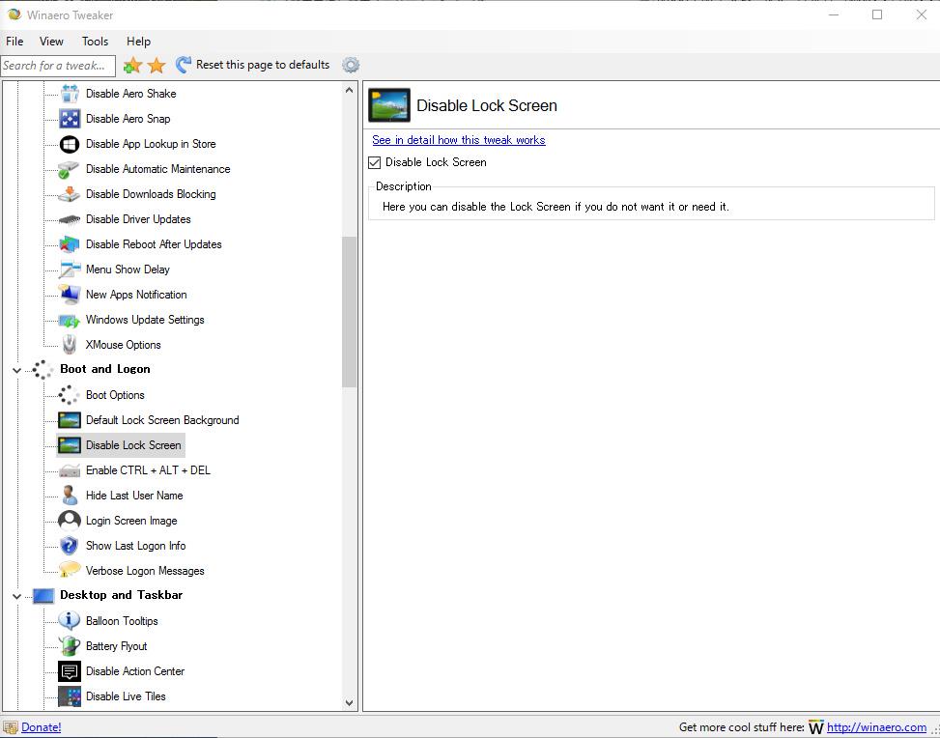The image size is (940, 738).
Task: Select Battery Flyout text entry
Action: 116,646
